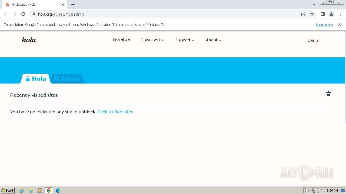View site security lock info
Screen dimensions: 346x194
tap(34, 14)
